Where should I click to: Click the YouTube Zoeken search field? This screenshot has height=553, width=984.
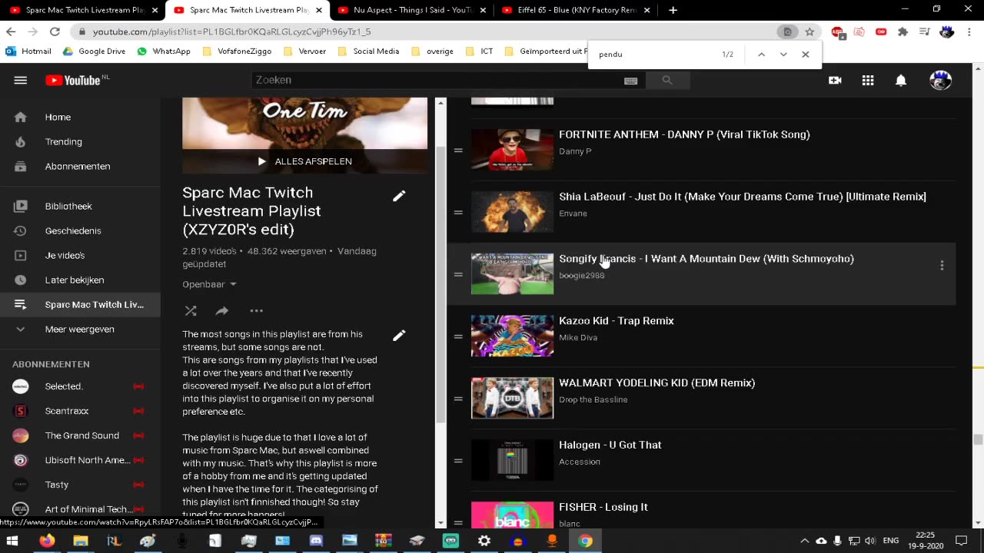437,80
